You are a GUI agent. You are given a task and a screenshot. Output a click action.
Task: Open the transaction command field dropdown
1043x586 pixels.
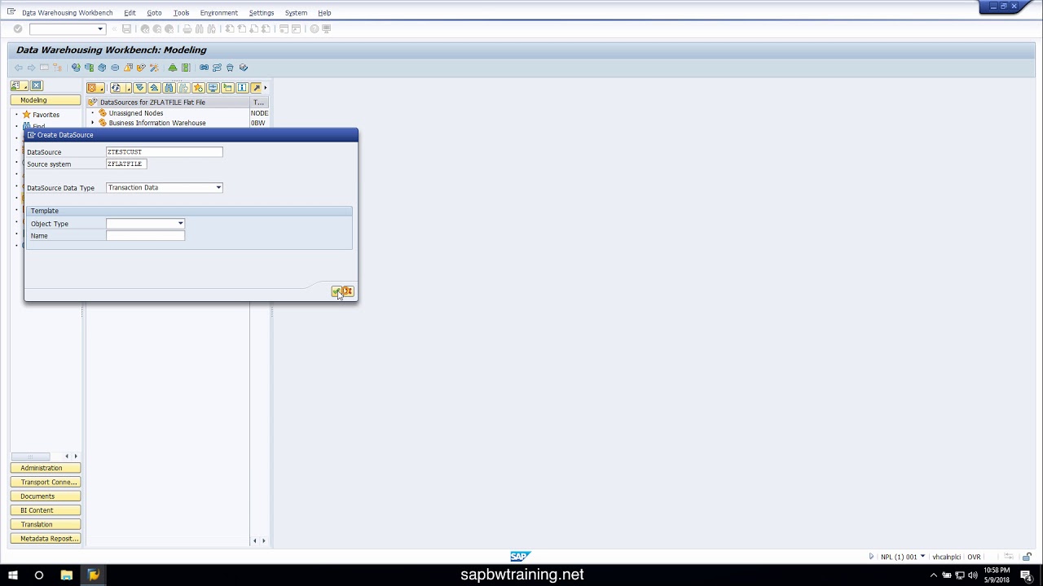coord(100,29)
